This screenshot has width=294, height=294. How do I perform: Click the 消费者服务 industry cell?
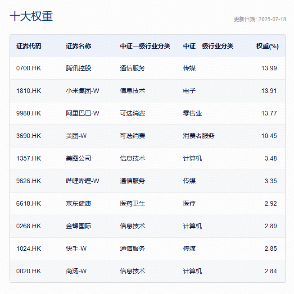(199, 136)
